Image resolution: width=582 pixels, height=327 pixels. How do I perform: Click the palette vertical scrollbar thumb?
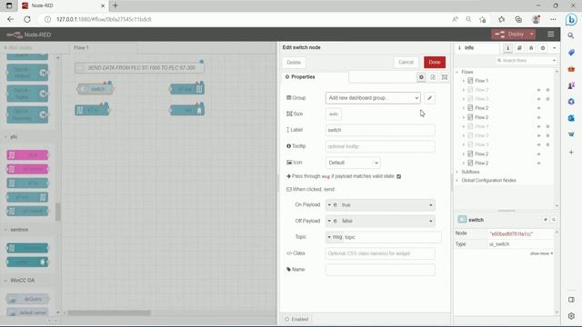tap(58, 212)
